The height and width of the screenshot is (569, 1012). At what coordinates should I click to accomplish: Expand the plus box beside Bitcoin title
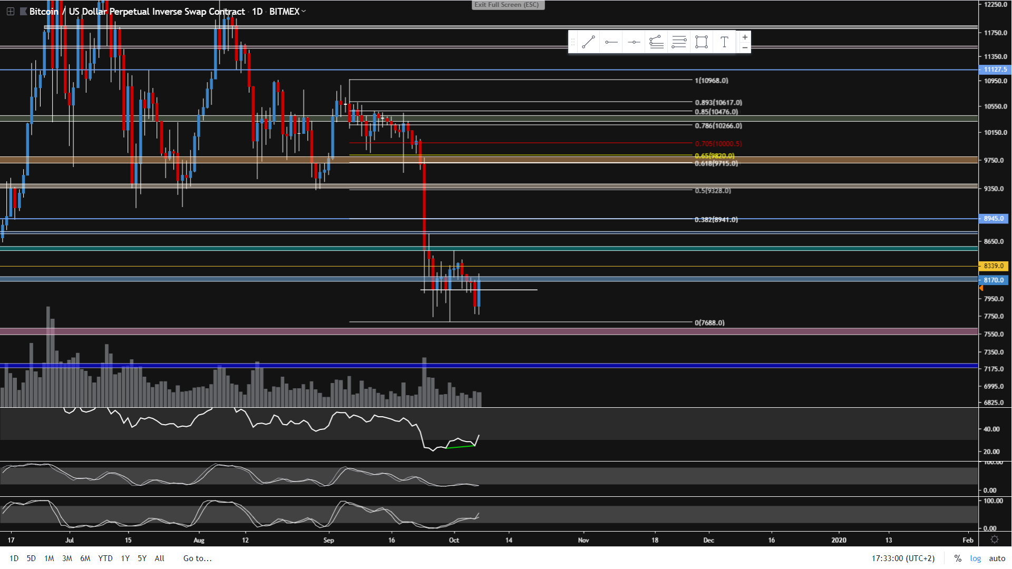point(10,11)
